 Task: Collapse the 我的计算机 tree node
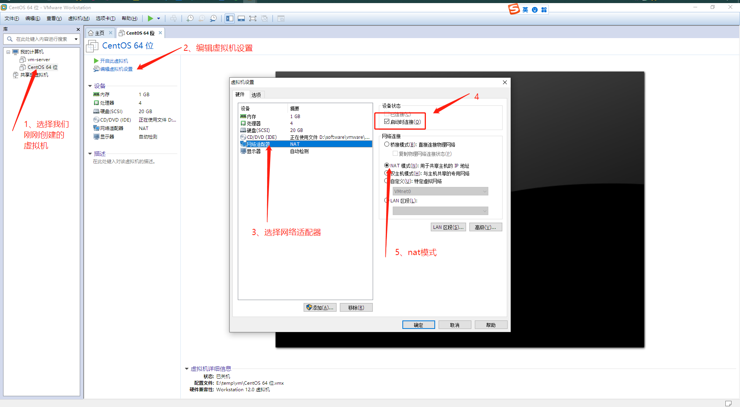tap(8, 52)
